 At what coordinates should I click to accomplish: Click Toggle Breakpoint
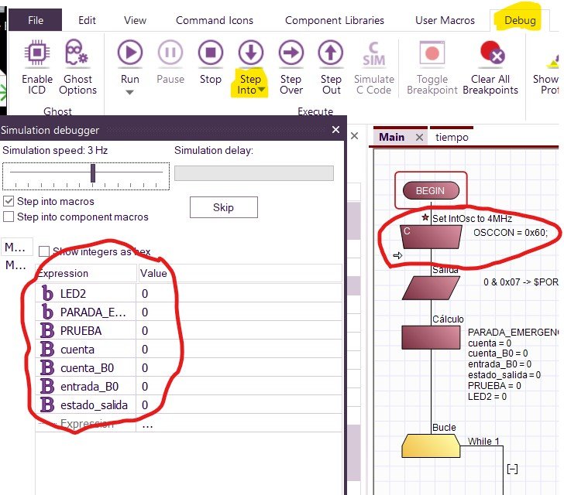point(432,68)
